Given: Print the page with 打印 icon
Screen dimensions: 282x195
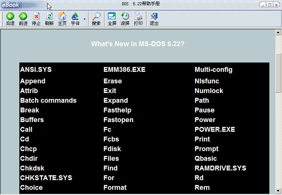Looking at the screenshot, I should pos(138,16).
